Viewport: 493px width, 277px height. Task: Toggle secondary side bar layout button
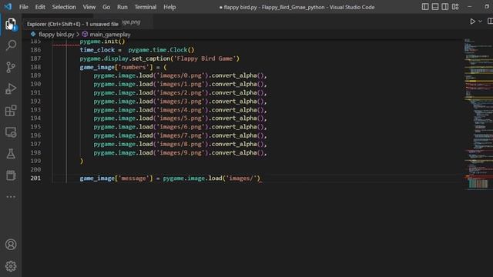coord(445,7)
